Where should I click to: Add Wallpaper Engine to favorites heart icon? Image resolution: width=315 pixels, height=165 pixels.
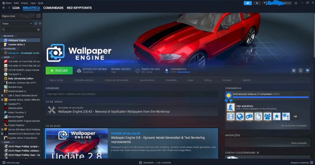308,71
